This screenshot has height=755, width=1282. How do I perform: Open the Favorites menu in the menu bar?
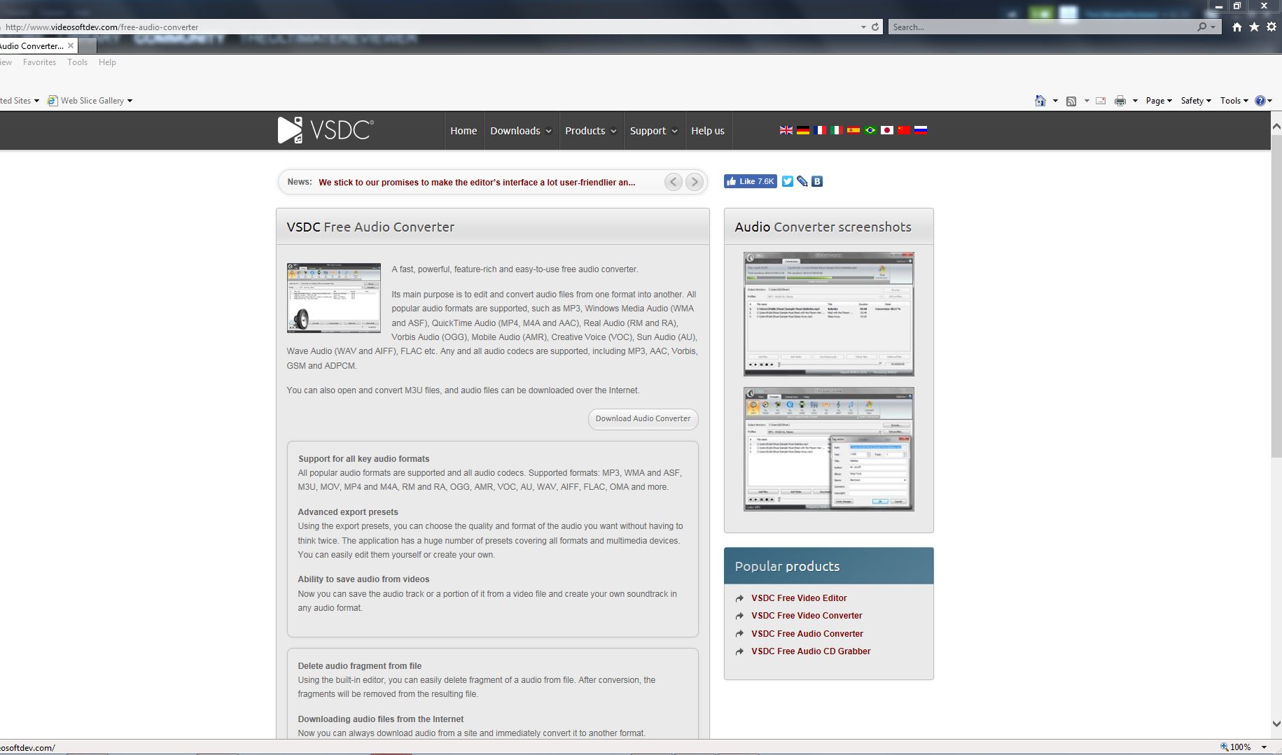coord(39,62)
